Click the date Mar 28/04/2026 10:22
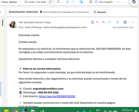 [123, 27]
